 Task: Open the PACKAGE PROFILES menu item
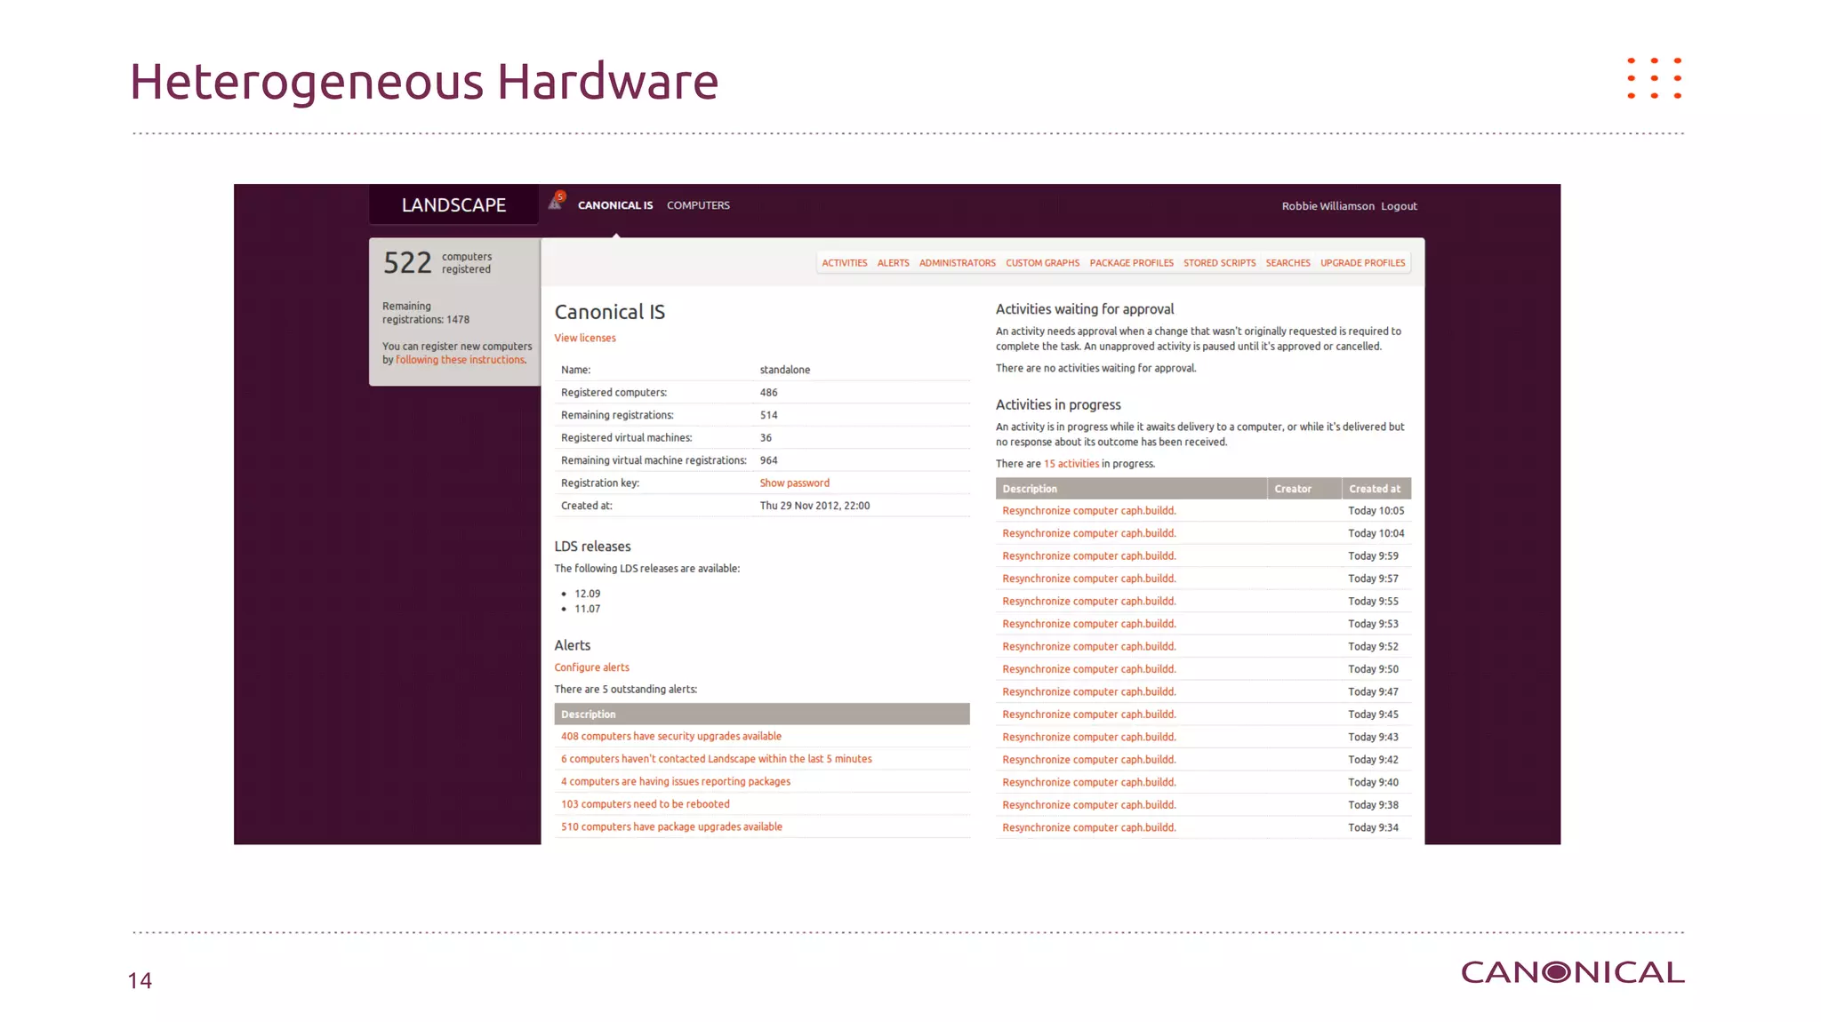[x=1131, y=263]
